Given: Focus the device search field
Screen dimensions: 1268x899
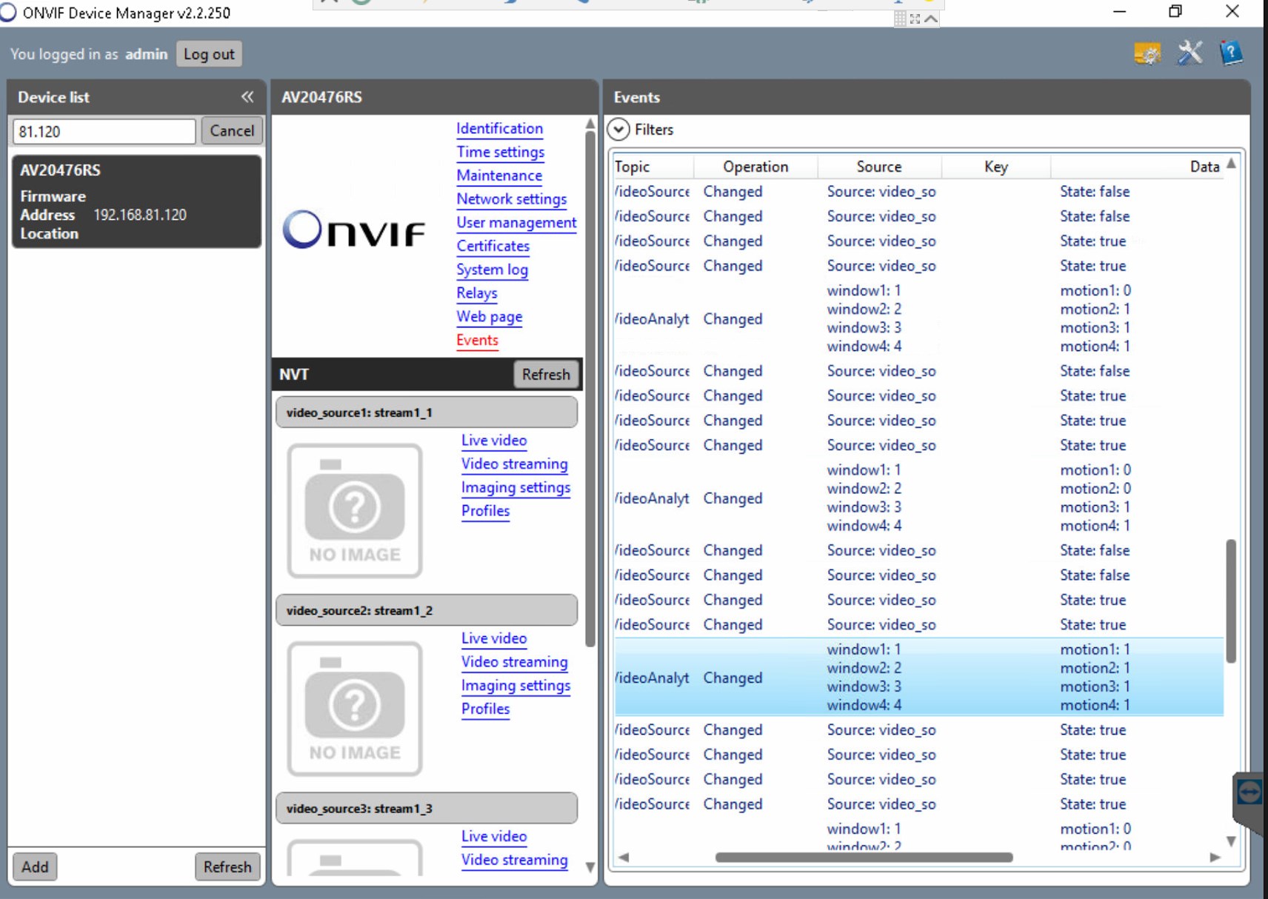Looking at the screenshot, I should click(x=104, y=132).
